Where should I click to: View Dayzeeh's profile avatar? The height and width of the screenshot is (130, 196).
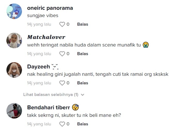click(14, 70)
